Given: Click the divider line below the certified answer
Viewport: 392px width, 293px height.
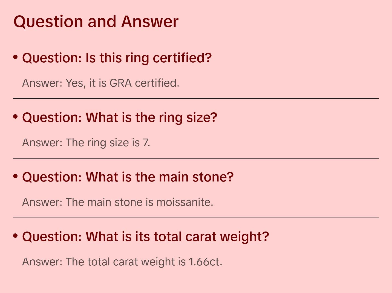Looking at the screenshot, I should click(196, 99).
